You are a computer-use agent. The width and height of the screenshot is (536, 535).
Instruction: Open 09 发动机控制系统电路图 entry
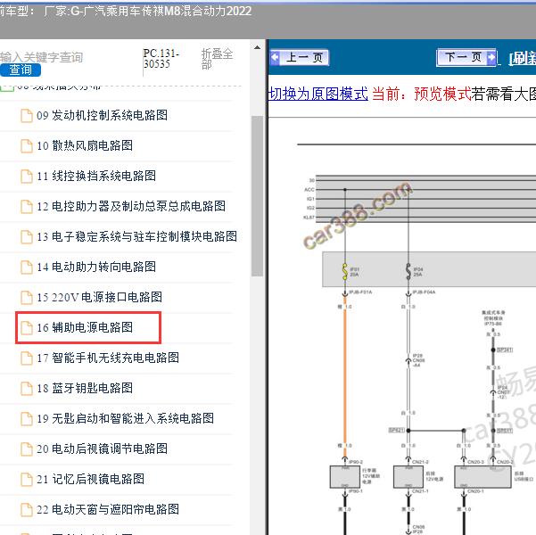[102, 116]
